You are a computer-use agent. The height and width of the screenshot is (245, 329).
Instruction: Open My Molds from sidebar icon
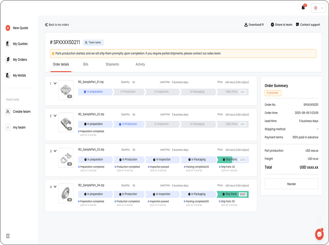tap(8, 75)
